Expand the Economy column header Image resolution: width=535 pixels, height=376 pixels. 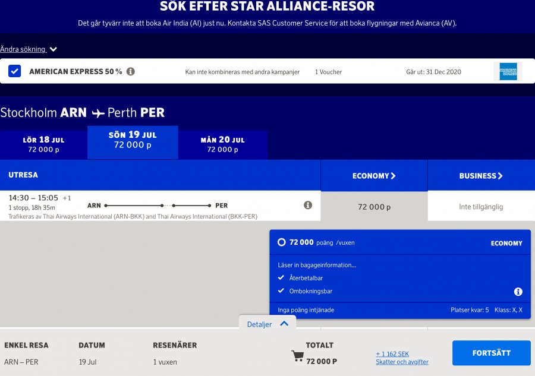374,176
